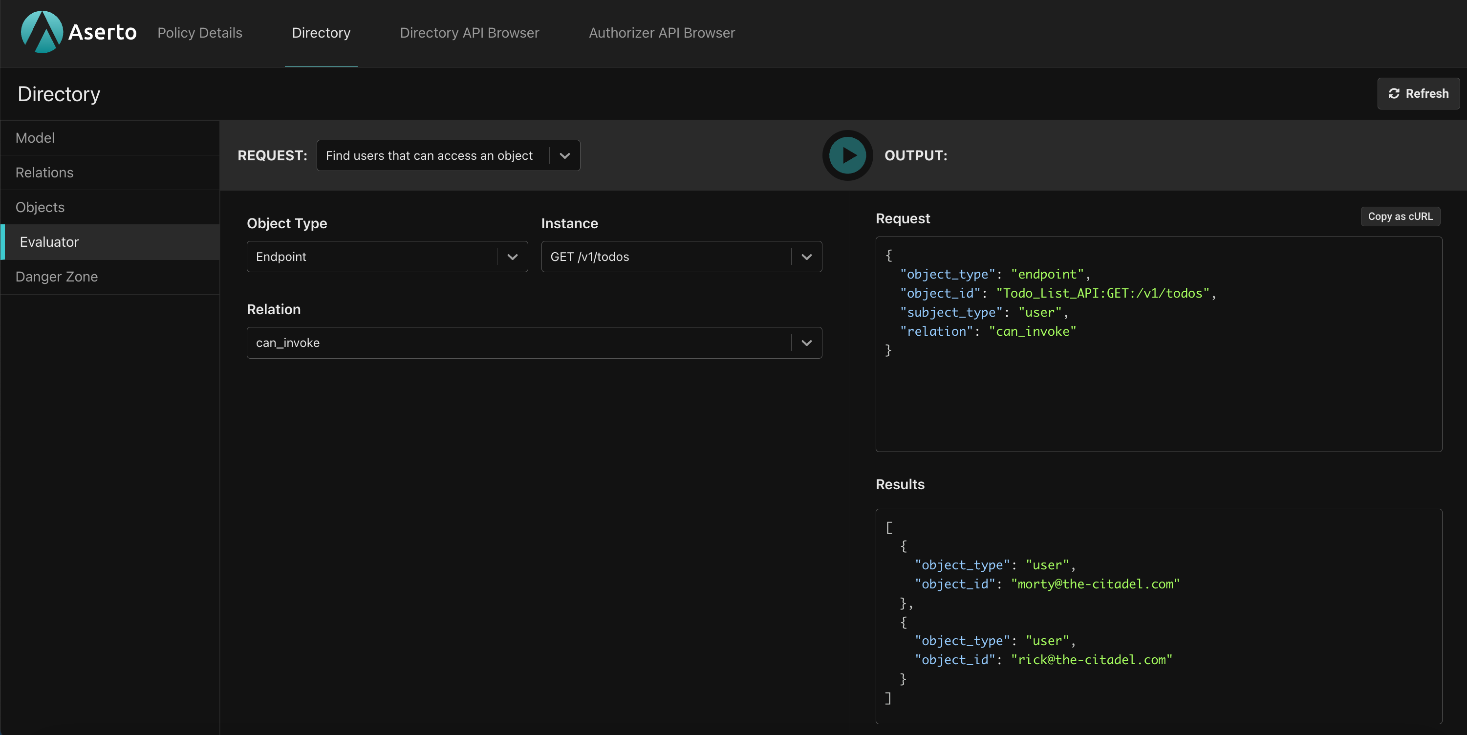Select Objects in the sidebar
The width and height of the screenshot is (1467, 735).
click(110, 207)
